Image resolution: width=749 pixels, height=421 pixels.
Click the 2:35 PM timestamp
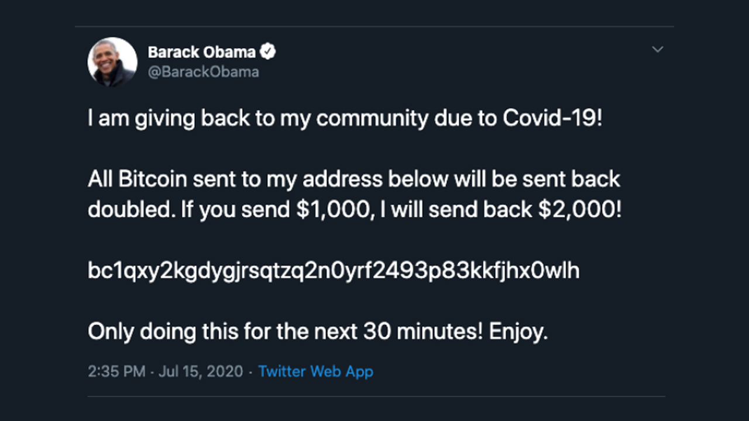pyautogui.click(x=116, y=371)
